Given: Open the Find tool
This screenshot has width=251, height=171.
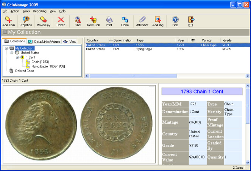Looking at the screenshot, I should 78,21.
